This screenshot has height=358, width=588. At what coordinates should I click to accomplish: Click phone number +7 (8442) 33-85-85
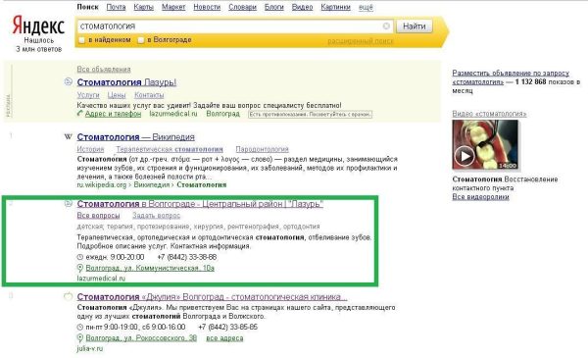click(x=227, y=328)
